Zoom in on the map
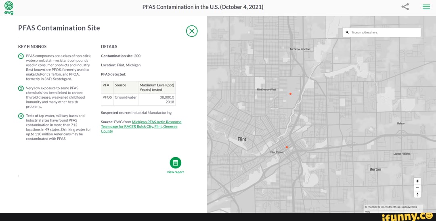The image size is (436, 221). 417,181
